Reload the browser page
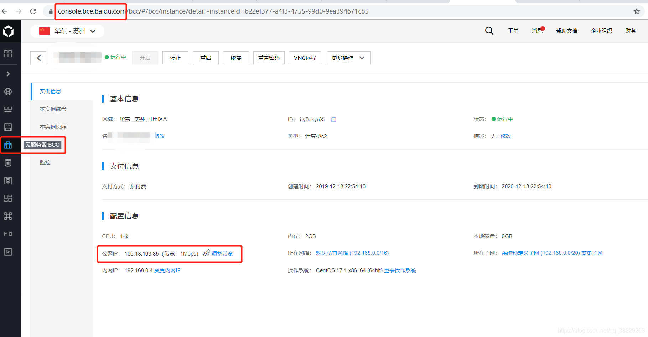 click(33, 11)
